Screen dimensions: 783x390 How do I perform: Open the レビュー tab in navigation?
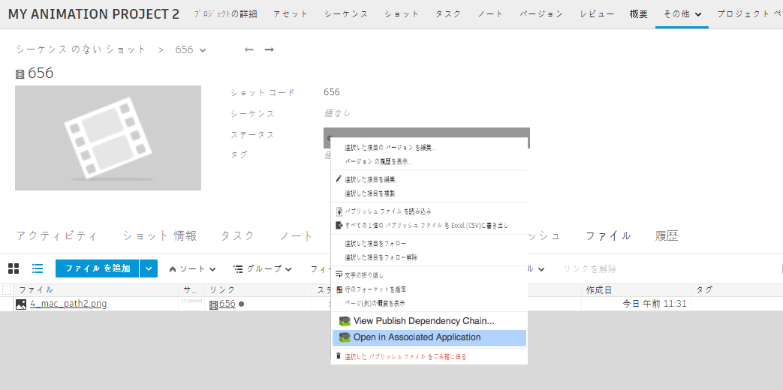597,14
